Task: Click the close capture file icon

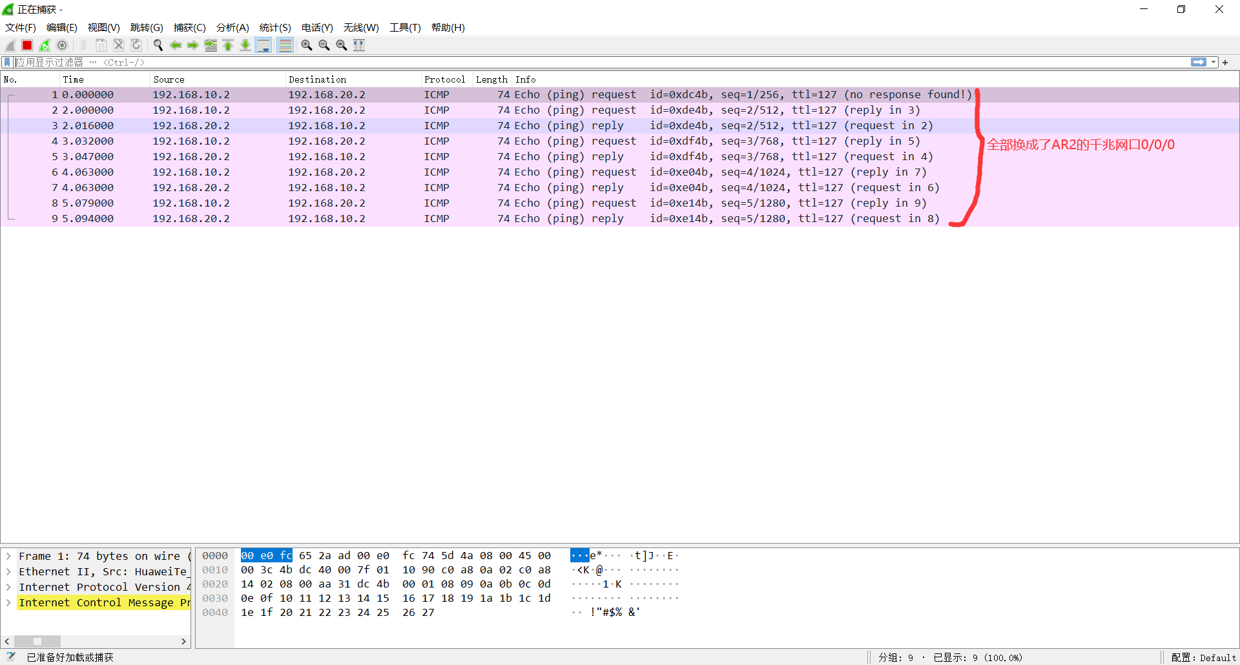Action: coord(119,45)
